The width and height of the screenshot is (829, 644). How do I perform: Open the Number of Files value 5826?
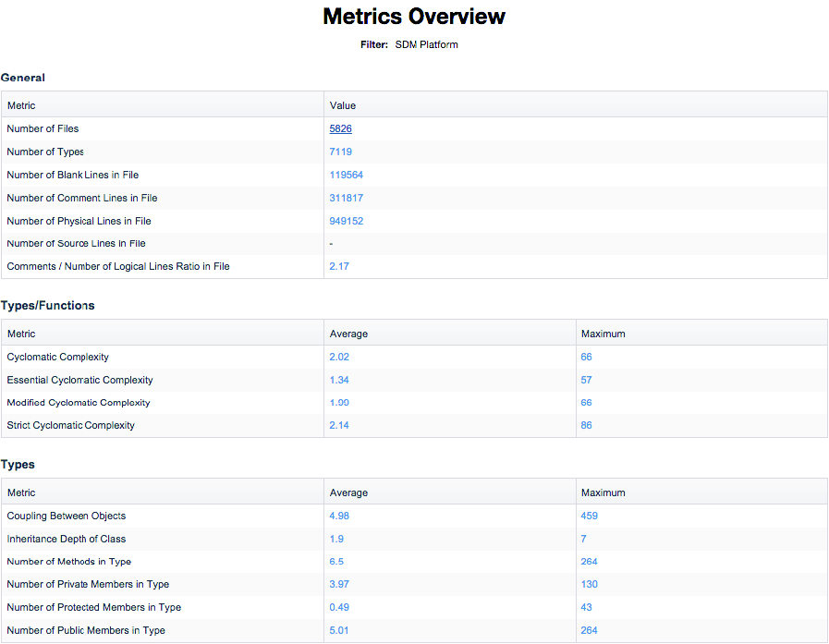340,128
